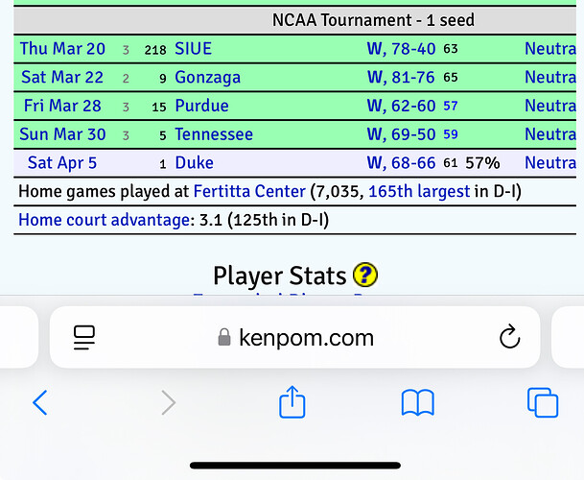Open the Duke team link
The height and width of the screenshot is (480, 584).
pyautogui.click(x=194, y=163)
